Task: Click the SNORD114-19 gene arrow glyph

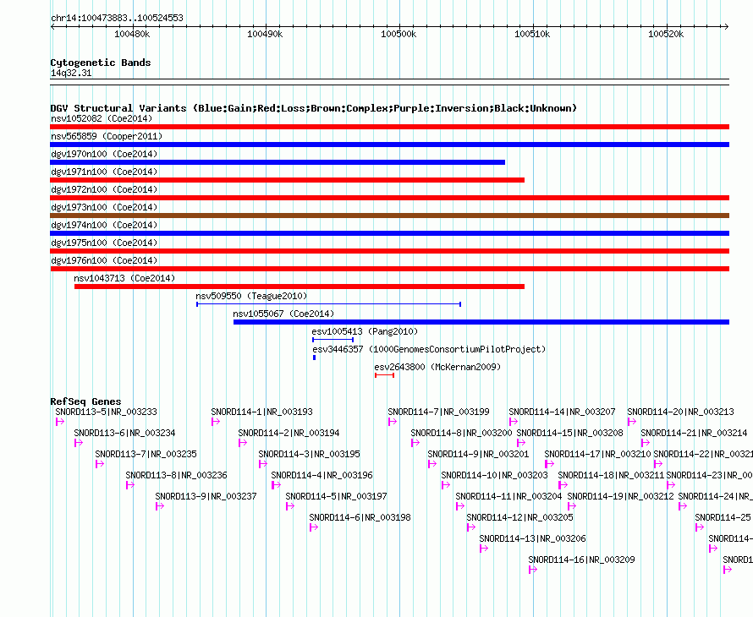Action: [x=571, y=506]
